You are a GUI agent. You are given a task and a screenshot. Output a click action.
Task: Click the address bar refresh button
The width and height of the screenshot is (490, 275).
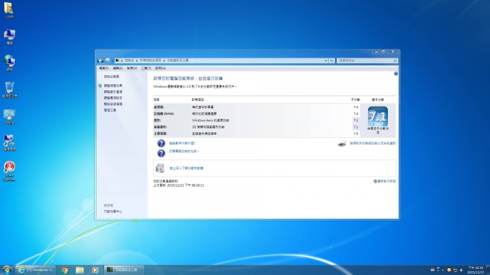[331, 61]
